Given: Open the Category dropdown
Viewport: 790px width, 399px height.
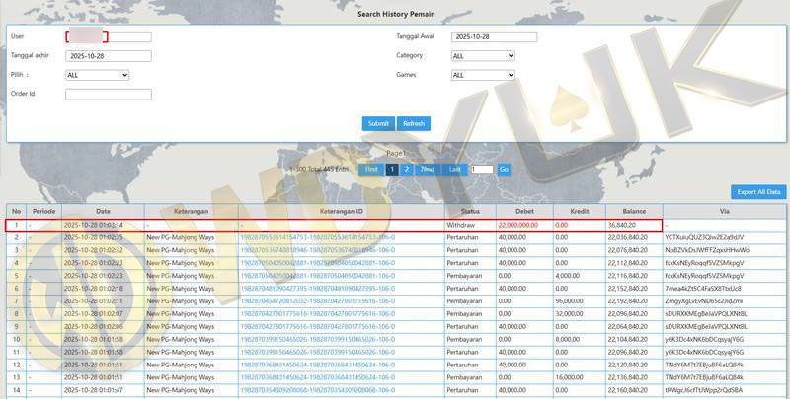Looking at the screenshot, I should point(483,56).
